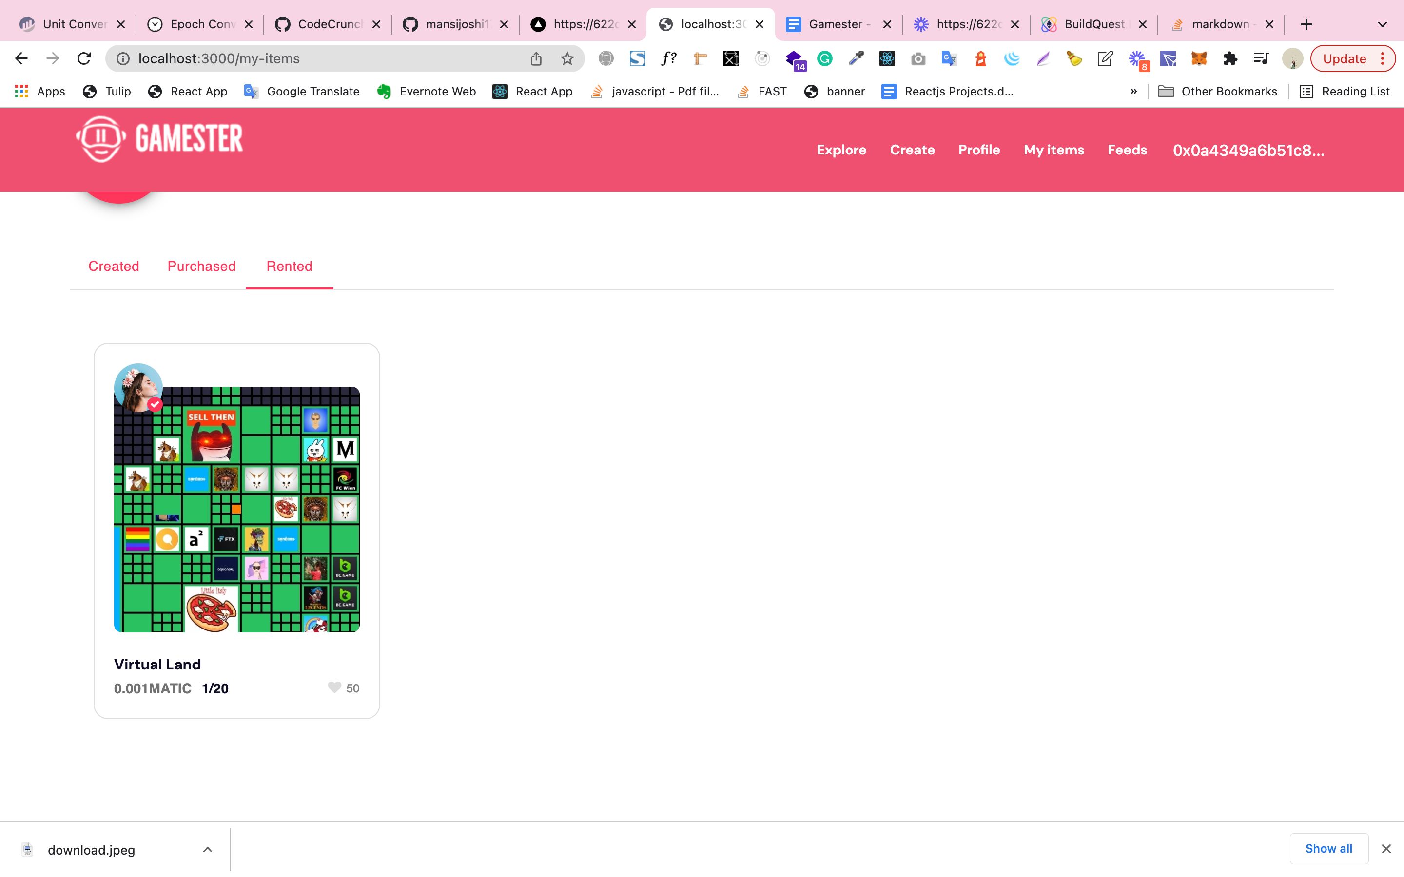Toggle the browser extensions menu icon
Viewport: 1404px width, 877px height.
1229,58
